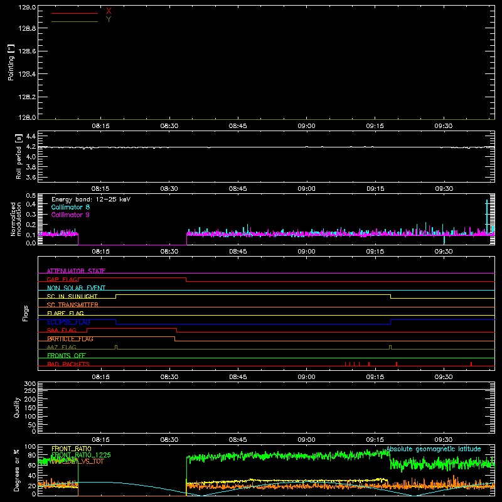Click the Quality axis title
Image resolution: width=502 pixels, height=502 pixels.
(17, 407)
